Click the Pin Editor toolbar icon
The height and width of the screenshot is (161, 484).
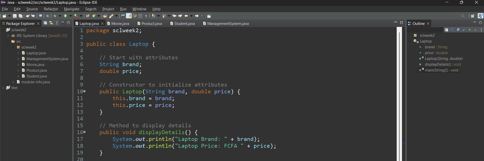pos(209,16)
